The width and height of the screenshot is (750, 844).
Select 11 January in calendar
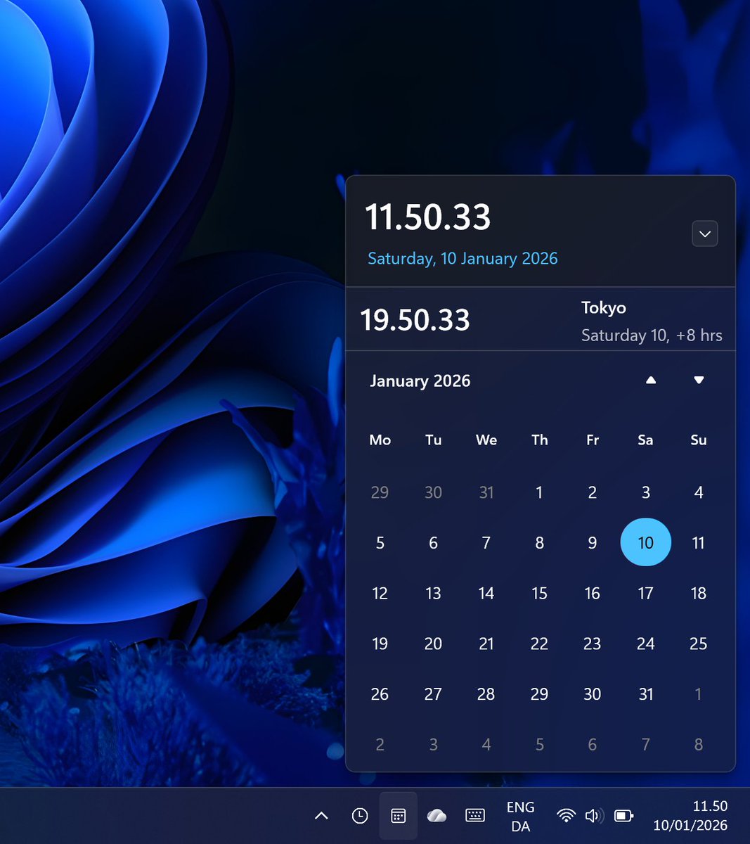(x=699, y=543)
